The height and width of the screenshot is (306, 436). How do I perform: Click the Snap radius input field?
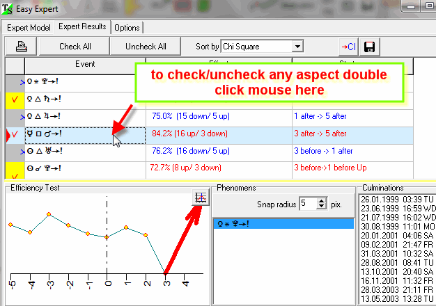coord(306,204)
